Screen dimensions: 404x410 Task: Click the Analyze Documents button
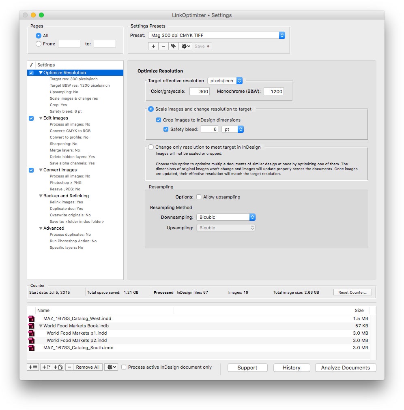[345, 367]
